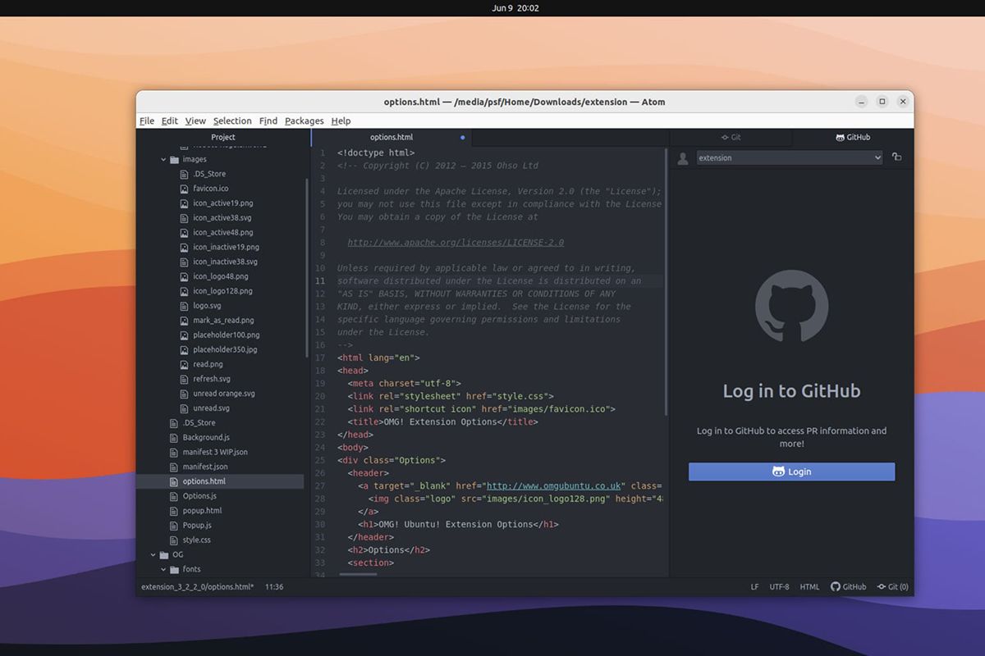Click the file icon beside style.css

point(174,540)
